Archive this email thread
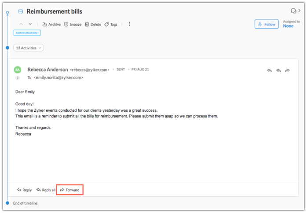This screenshot has height=213, width=307. [x=51, y=24]
